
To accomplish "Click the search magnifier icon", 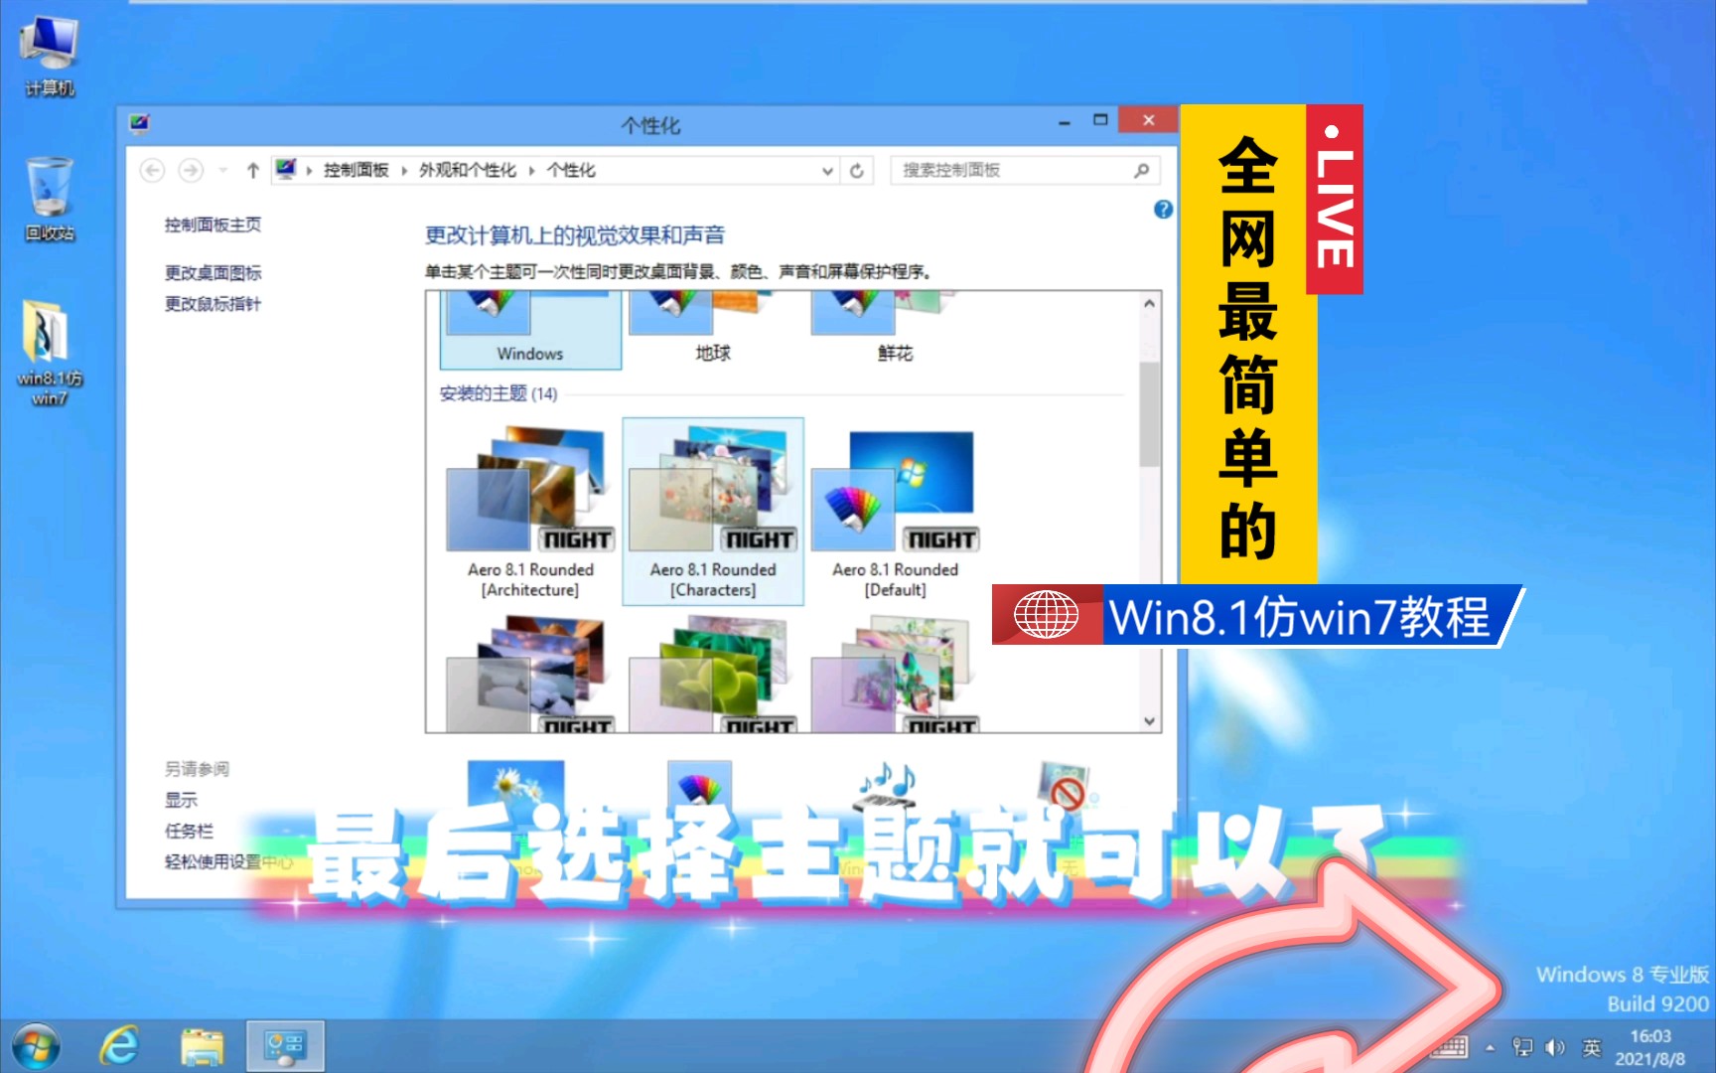I will pos(1142,171).
